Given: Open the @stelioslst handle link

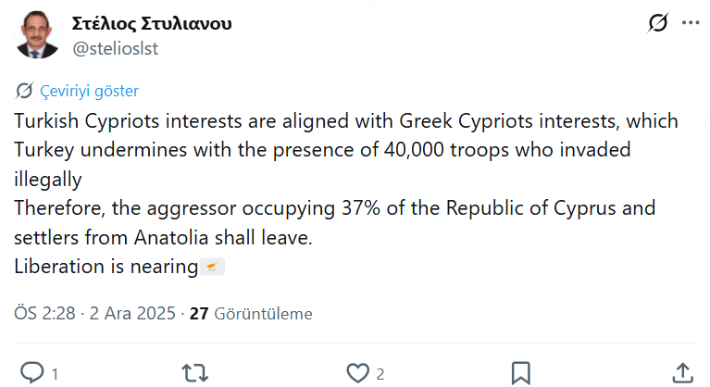Looking at the screenshot, I should (115, 48).
